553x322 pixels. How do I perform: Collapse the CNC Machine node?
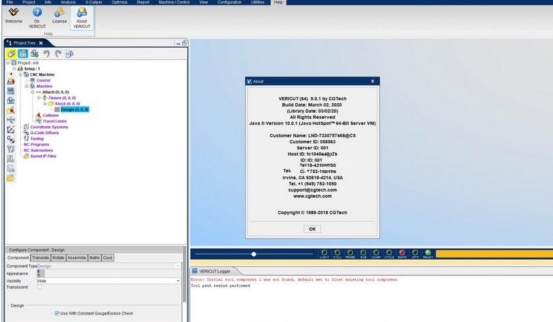21,75
